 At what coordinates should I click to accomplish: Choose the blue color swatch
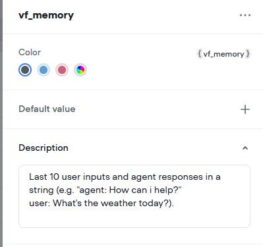(44, 70)
